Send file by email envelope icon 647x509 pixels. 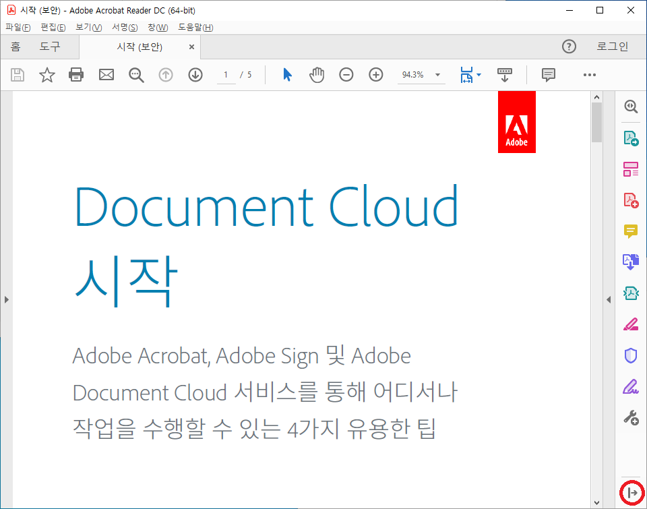pos(106,75)
